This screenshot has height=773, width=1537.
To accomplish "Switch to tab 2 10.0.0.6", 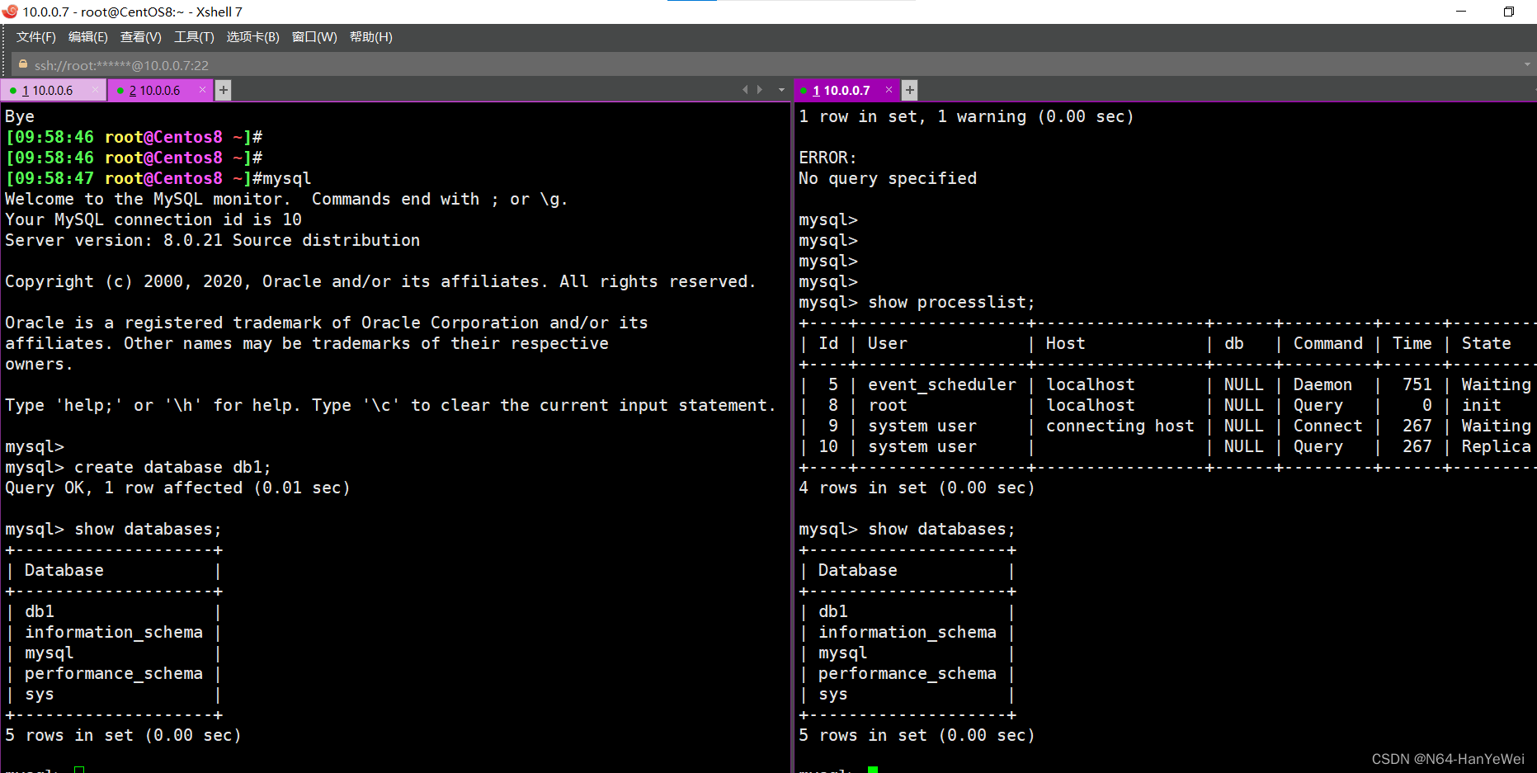I will coord(157,90).
